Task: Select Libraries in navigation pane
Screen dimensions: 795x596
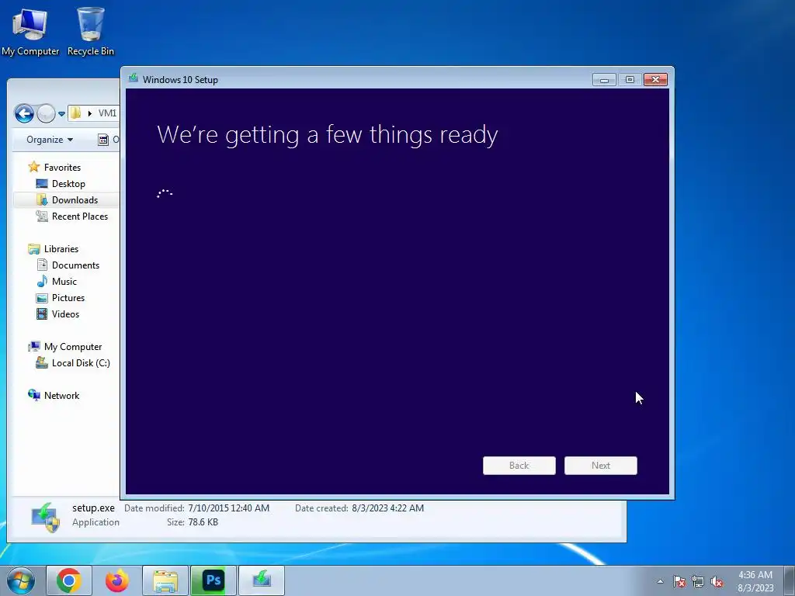Action: click(x=61, y=249)
